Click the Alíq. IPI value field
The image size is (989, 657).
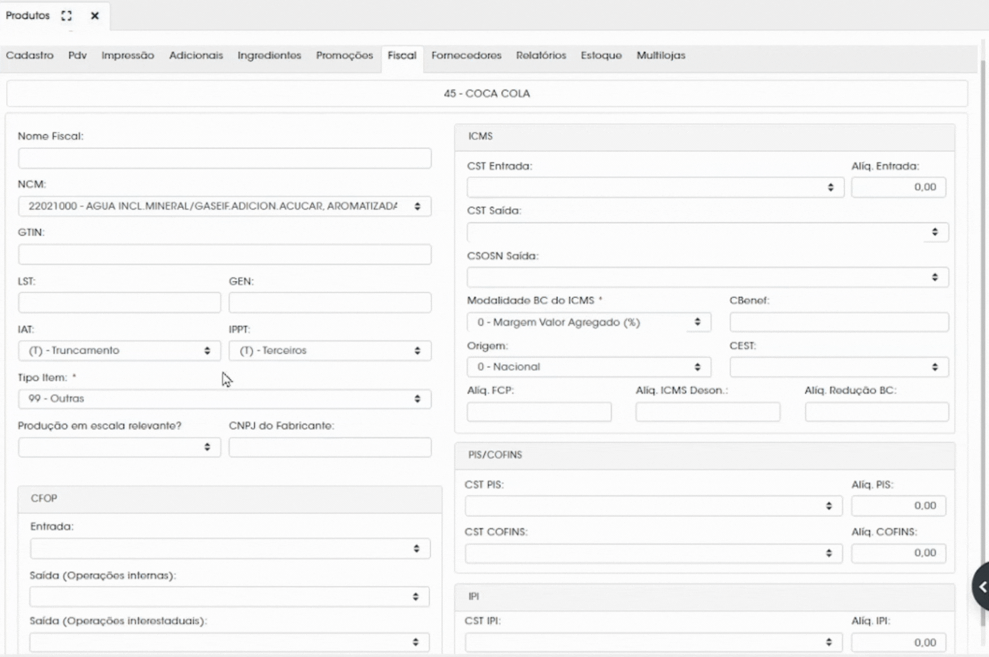coord(899,642)
